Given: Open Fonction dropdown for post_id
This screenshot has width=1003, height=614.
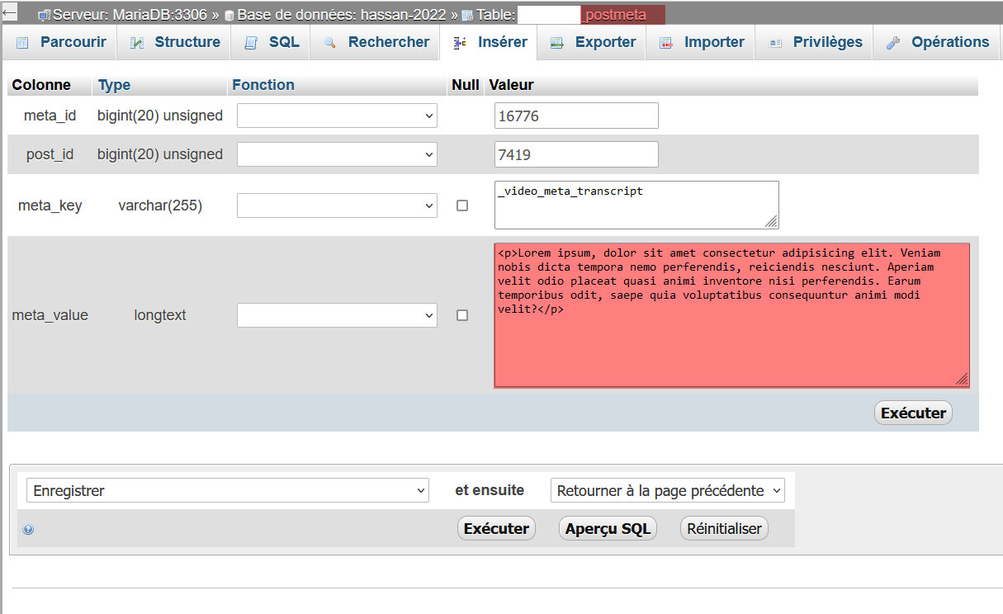Looking at the screenshot, I should coord(337,154).
